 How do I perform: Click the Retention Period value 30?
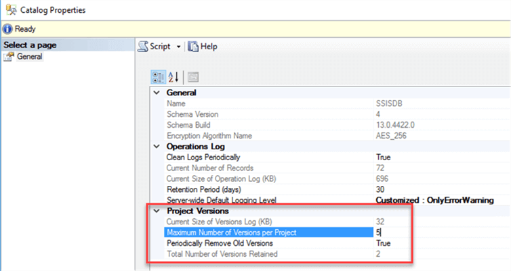tap(380, 189)
